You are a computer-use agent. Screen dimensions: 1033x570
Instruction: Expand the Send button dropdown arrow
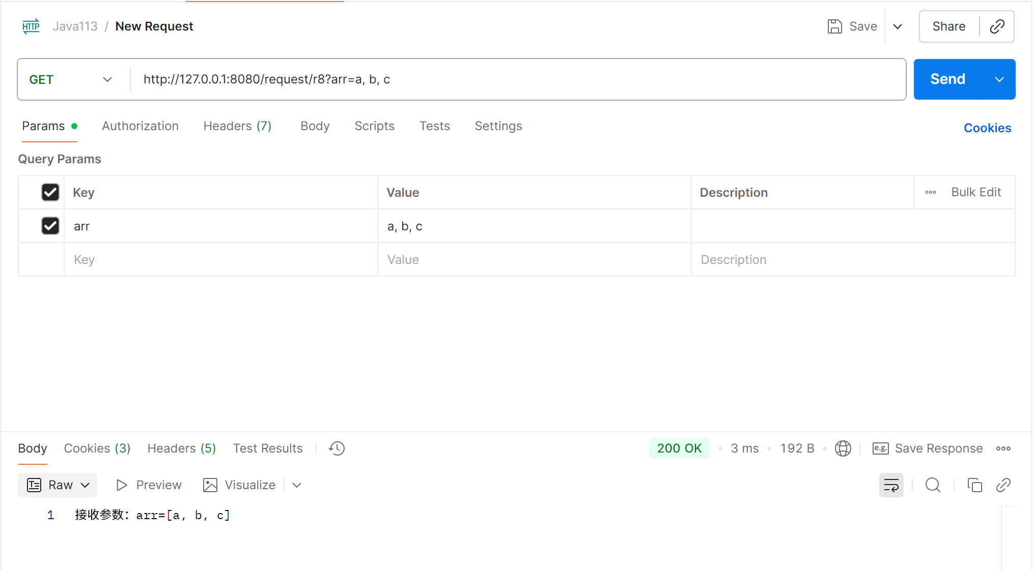(999, 79)
